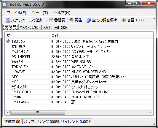Select the ラジオ大阪 station row
This screenshot has width=158, height=128.
[x=79, y=87]
